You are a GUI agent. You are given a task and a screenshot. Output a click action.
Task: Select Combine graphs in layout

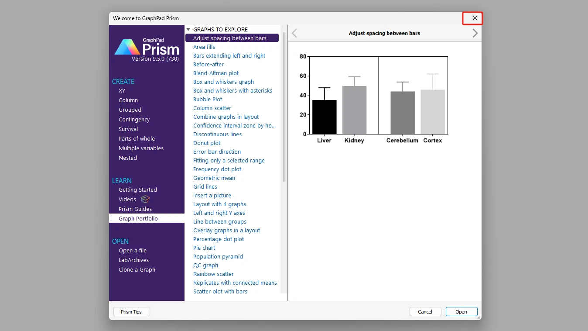tap(226, 117)
